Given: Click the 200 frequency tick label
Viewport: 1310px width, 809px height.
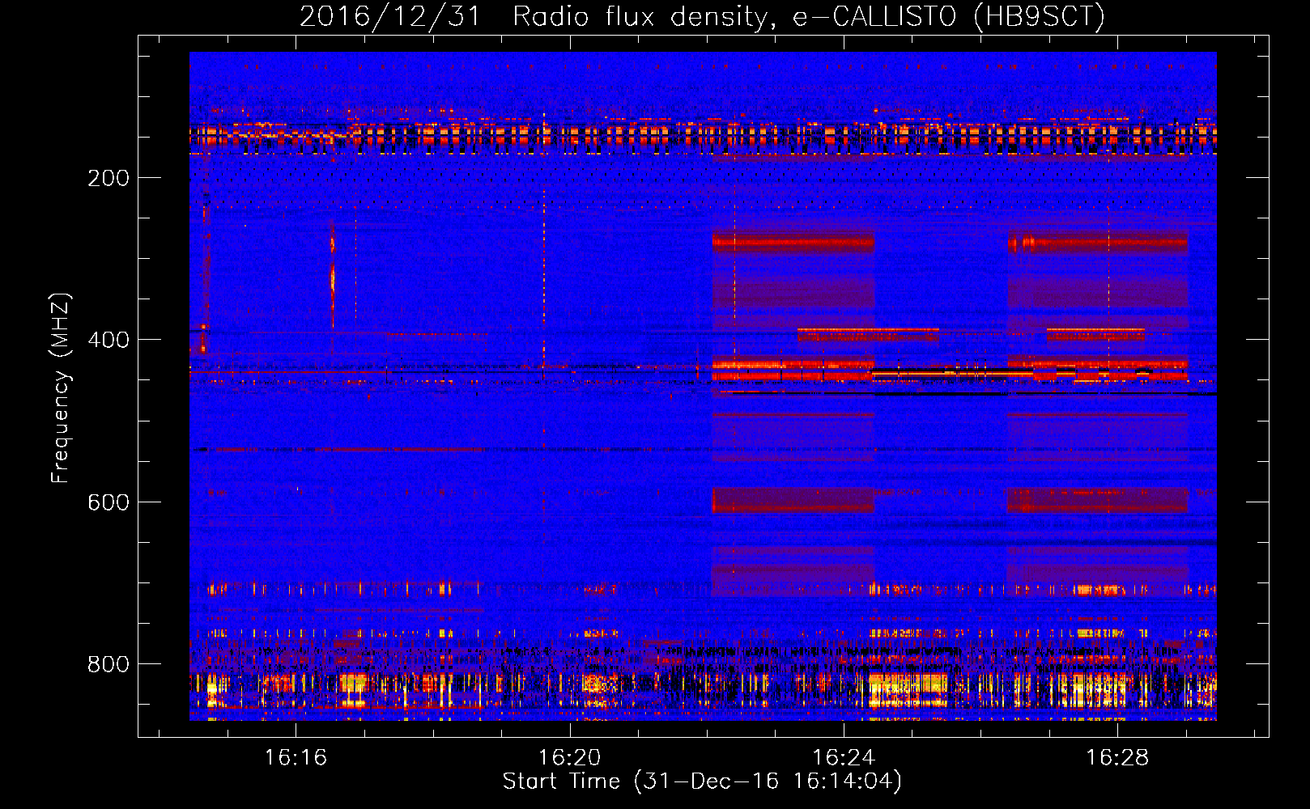Looking at the screenshot, I should [108, 178].
